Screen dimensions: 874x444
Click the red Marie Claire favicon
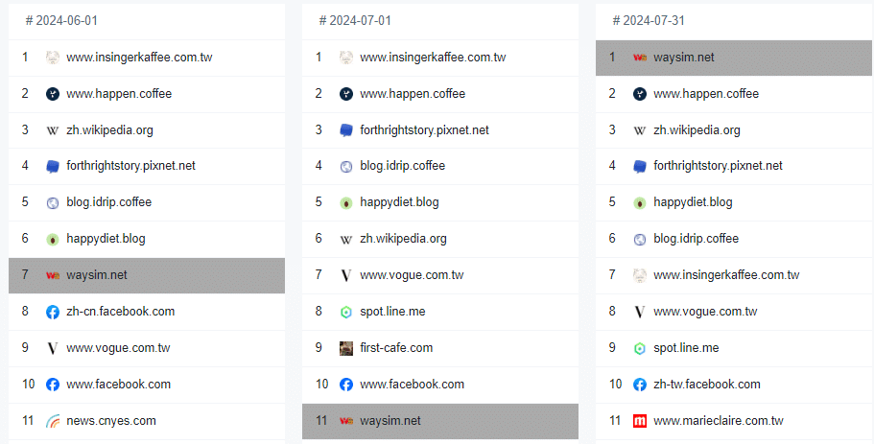coord(640,421)
